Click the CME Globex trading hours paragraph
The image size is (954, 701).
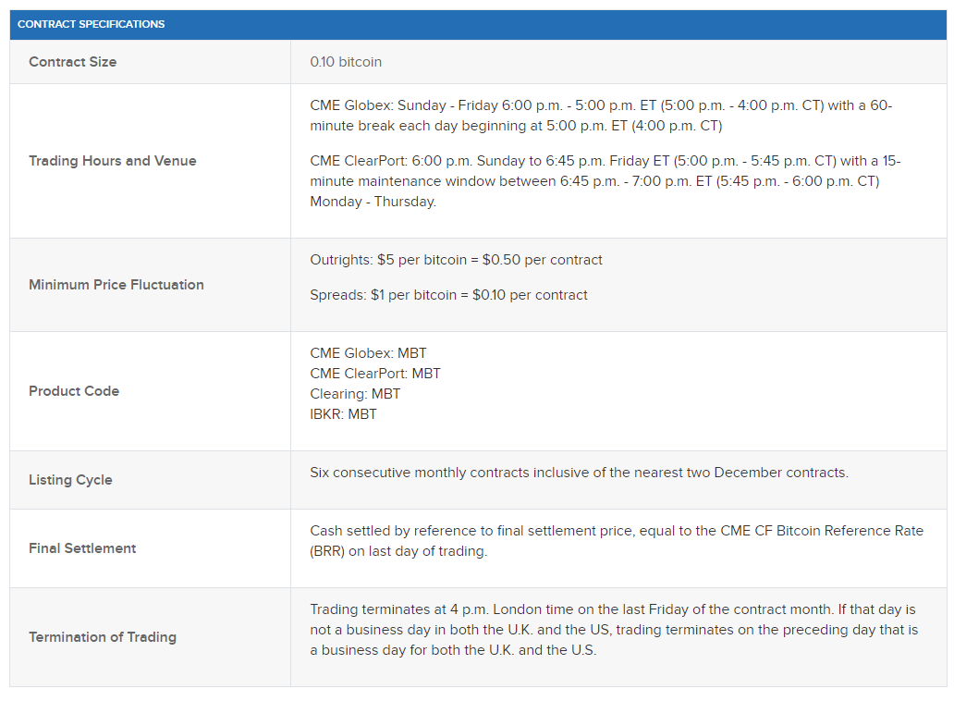601,116
